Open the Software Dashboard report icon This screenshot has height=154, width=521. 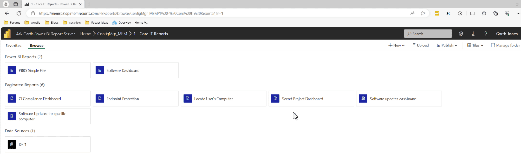(100, 70)
